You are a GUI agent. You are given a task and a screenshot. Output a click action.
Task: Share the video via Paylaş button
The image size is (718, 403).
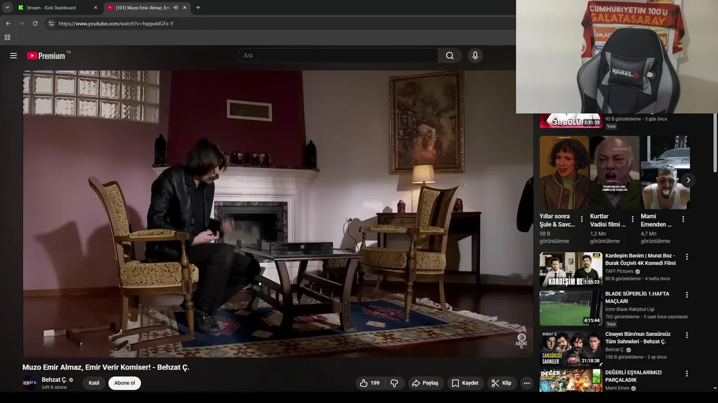coord(425,383)
